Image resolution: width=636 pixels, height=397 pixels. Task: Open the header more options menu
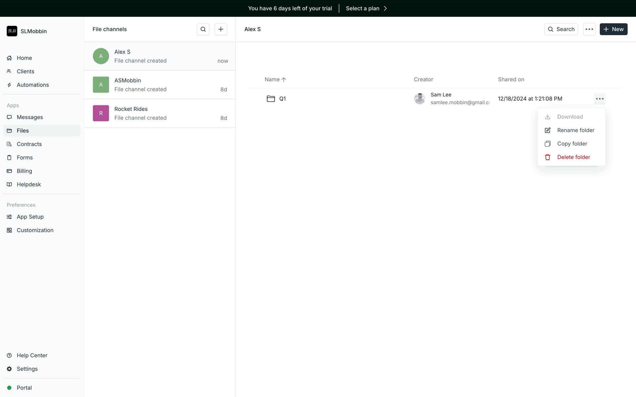589,29
